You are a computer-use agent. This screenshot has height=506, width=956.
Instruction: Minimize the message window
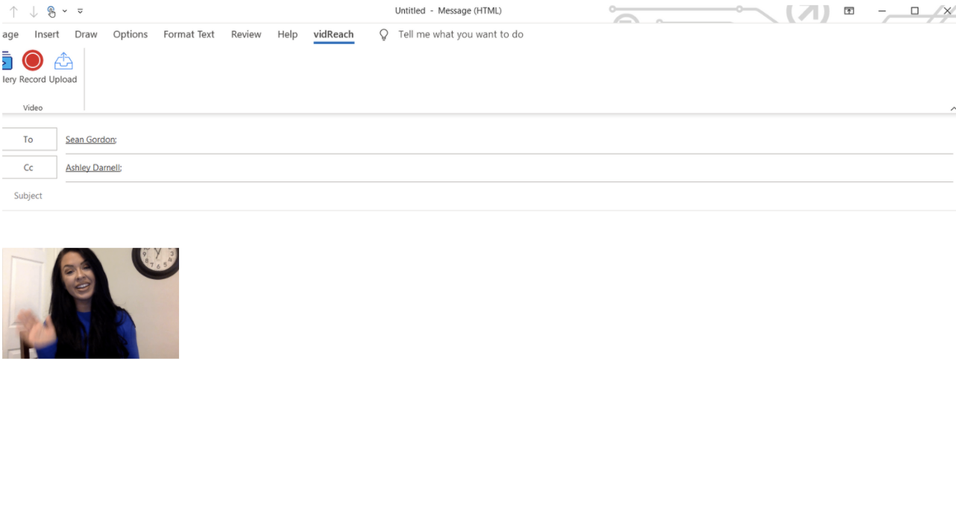click(x=882, y=11)
